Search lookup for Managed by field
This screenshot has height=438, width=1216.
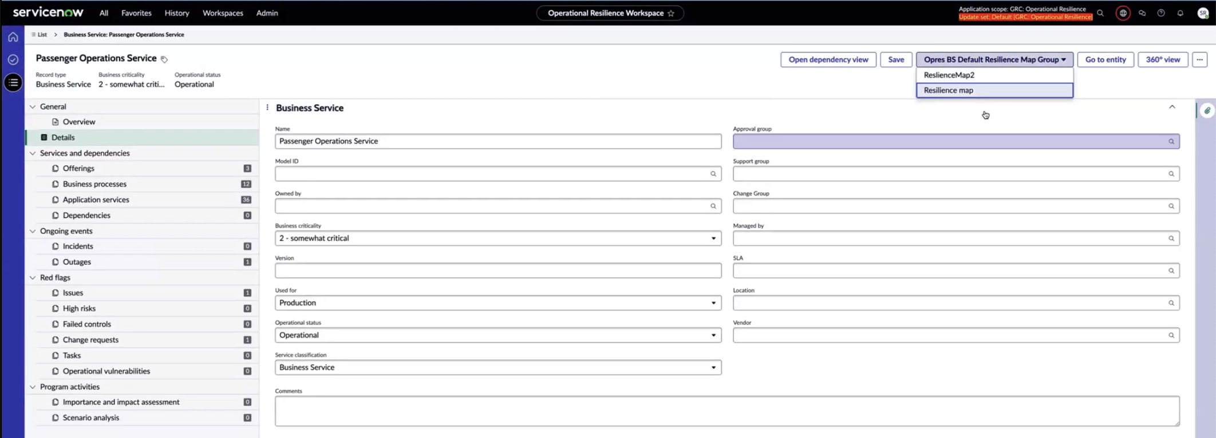[1171, 238]
